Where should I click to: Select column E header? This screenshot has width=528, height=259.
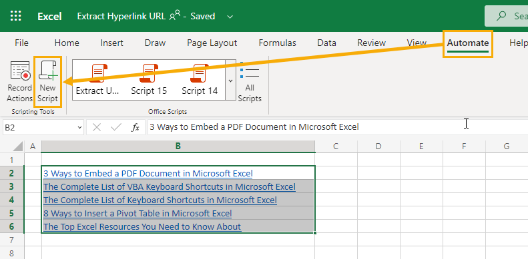421,146
